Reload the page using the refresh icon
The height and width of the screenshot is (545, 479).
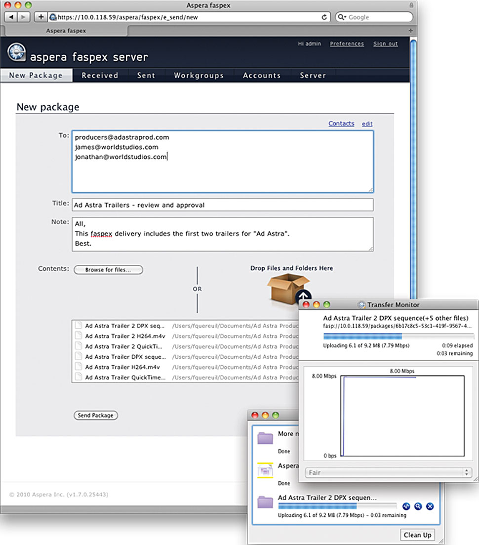[x=324, y=17]
